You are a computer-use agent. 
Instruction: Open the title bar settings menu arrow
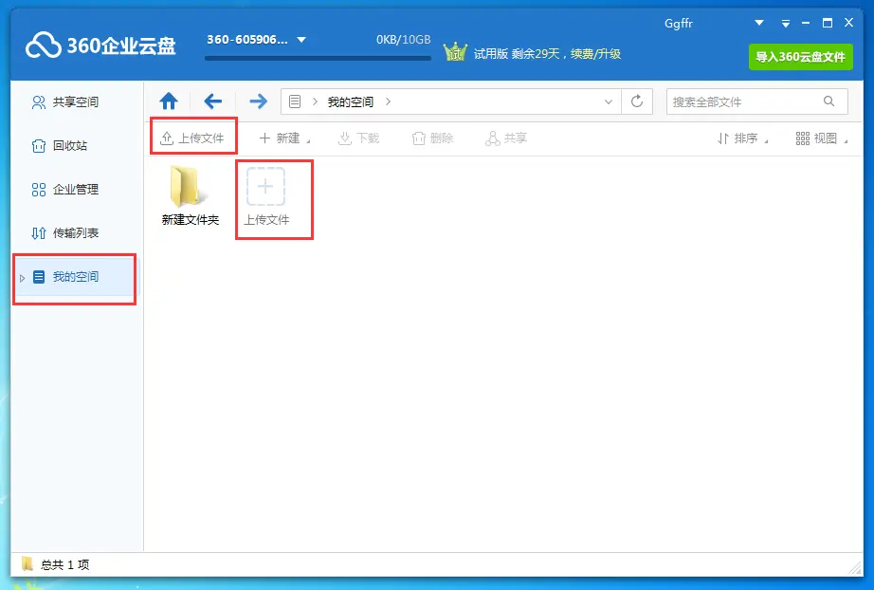point(786,24)
